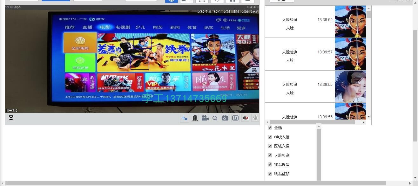Toggle the 区域入侵 checkbox

point(270,146)
